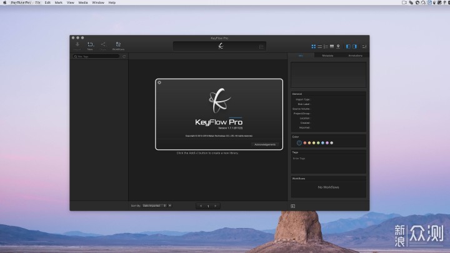Image resolution: width=450 pixels, height=253 pixels.
Task: Select the yellow color label
Action: click(314, 143)
